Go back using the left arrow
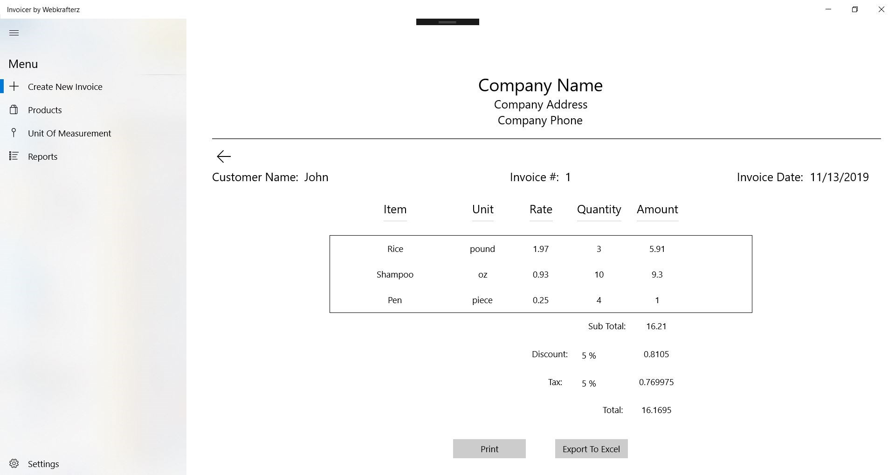Screen dimensions: 895x475 [224, 156]
